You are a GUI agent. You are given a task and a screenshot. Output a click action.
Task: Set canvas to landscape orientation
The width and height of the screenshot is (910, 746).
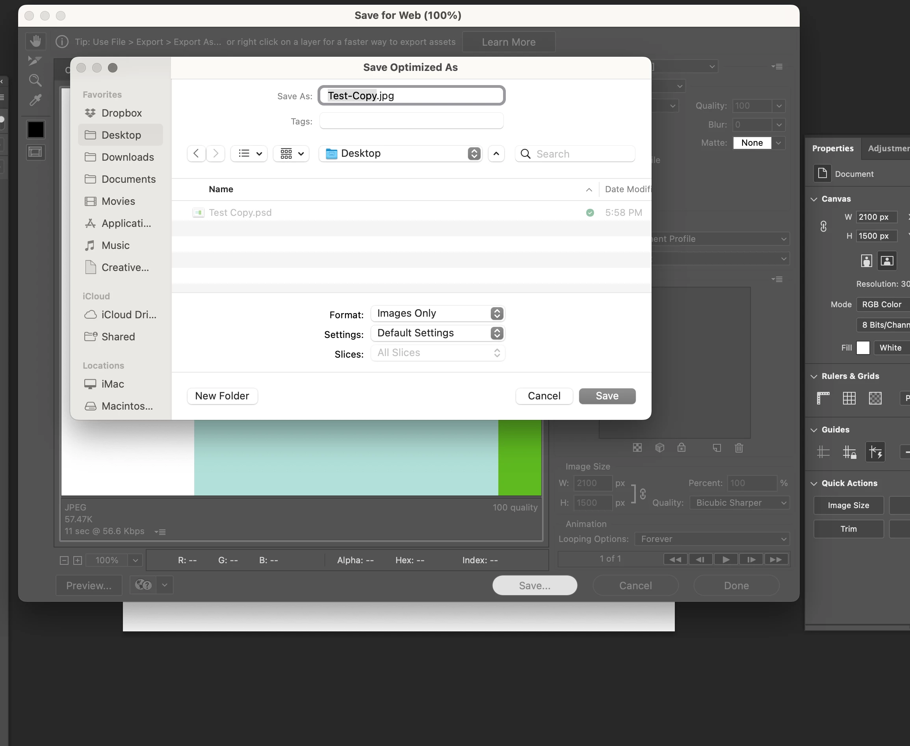pos(887,261)
